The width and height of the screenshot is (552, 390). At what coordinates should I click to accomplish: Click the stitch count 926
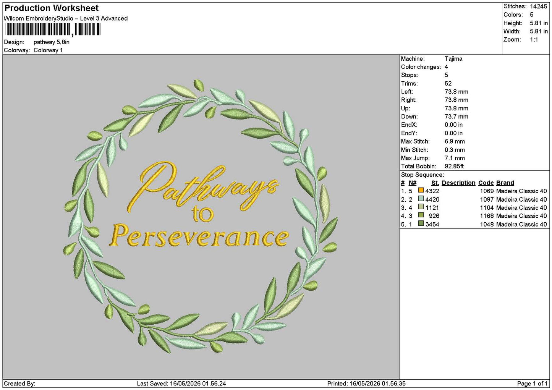pos(434,216)
